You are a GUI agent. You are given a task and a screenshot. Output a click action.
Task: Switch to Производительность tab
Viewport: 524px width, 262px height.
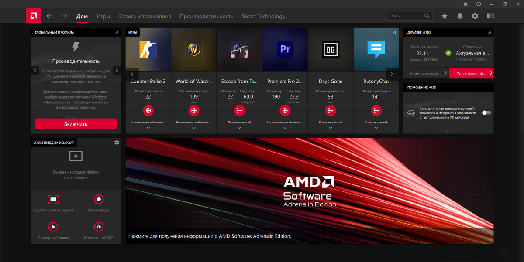click(207, 16)
